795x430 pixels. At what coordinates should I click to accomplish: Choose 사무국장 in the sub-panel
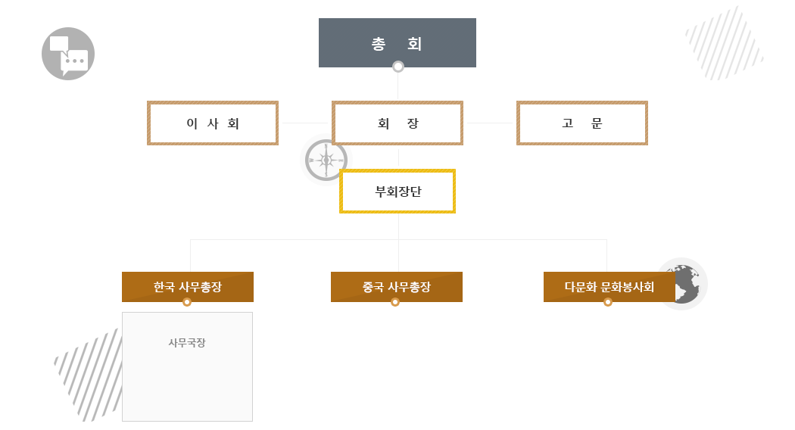pos(187,343)
